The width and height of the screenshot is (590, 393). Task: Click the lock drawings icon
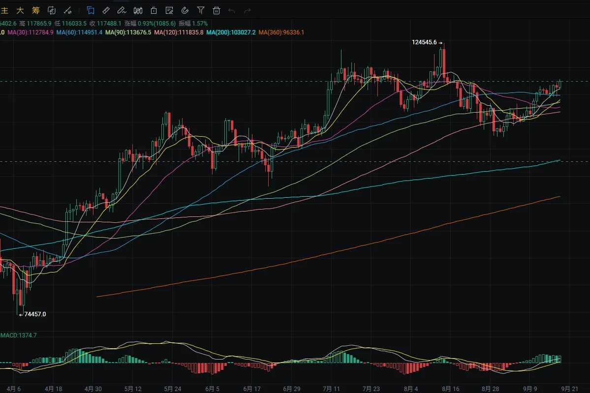click(x=154, y=10)
